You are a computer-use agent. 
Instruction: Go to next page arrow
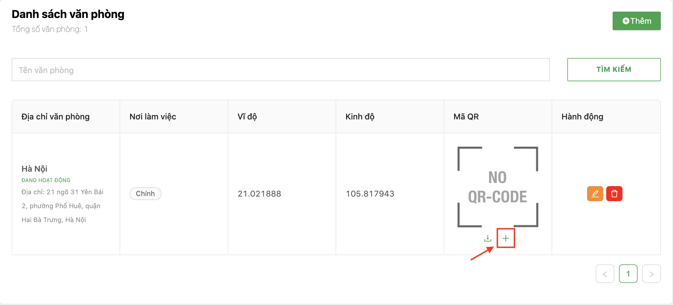click(651, 274)
